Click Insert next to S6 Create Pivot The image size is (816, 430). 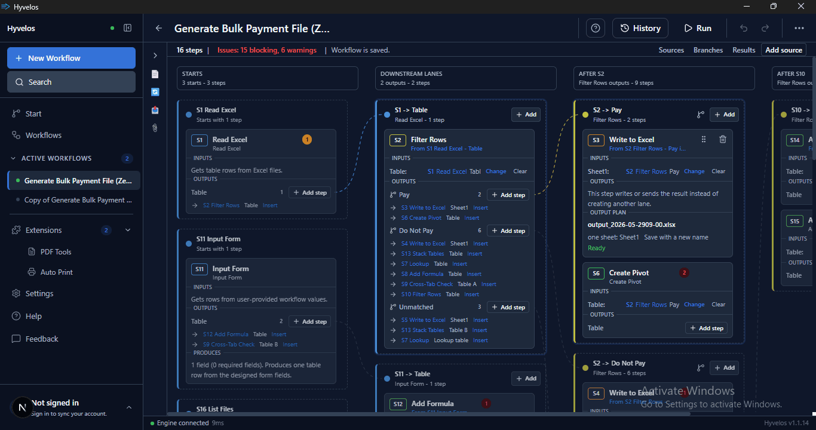coord(472,218)
